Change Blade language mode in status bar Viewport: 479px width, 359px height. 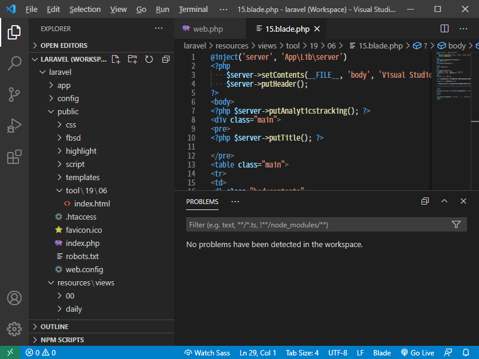click(x=382, y=353)
